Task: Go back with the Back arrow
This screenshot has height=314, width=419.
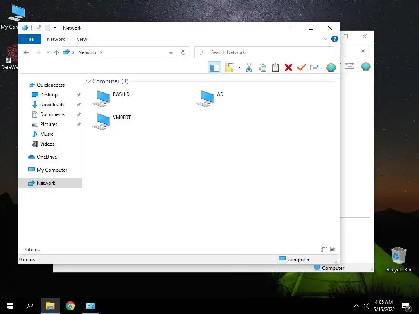Action: (x=26, y=52)
